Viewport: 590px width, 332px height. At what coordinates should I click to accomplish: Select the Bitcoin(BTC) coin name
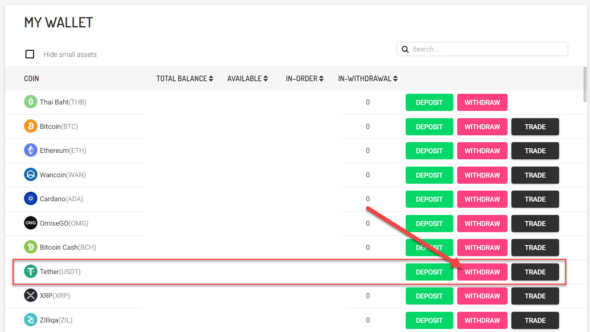point(59,126)
